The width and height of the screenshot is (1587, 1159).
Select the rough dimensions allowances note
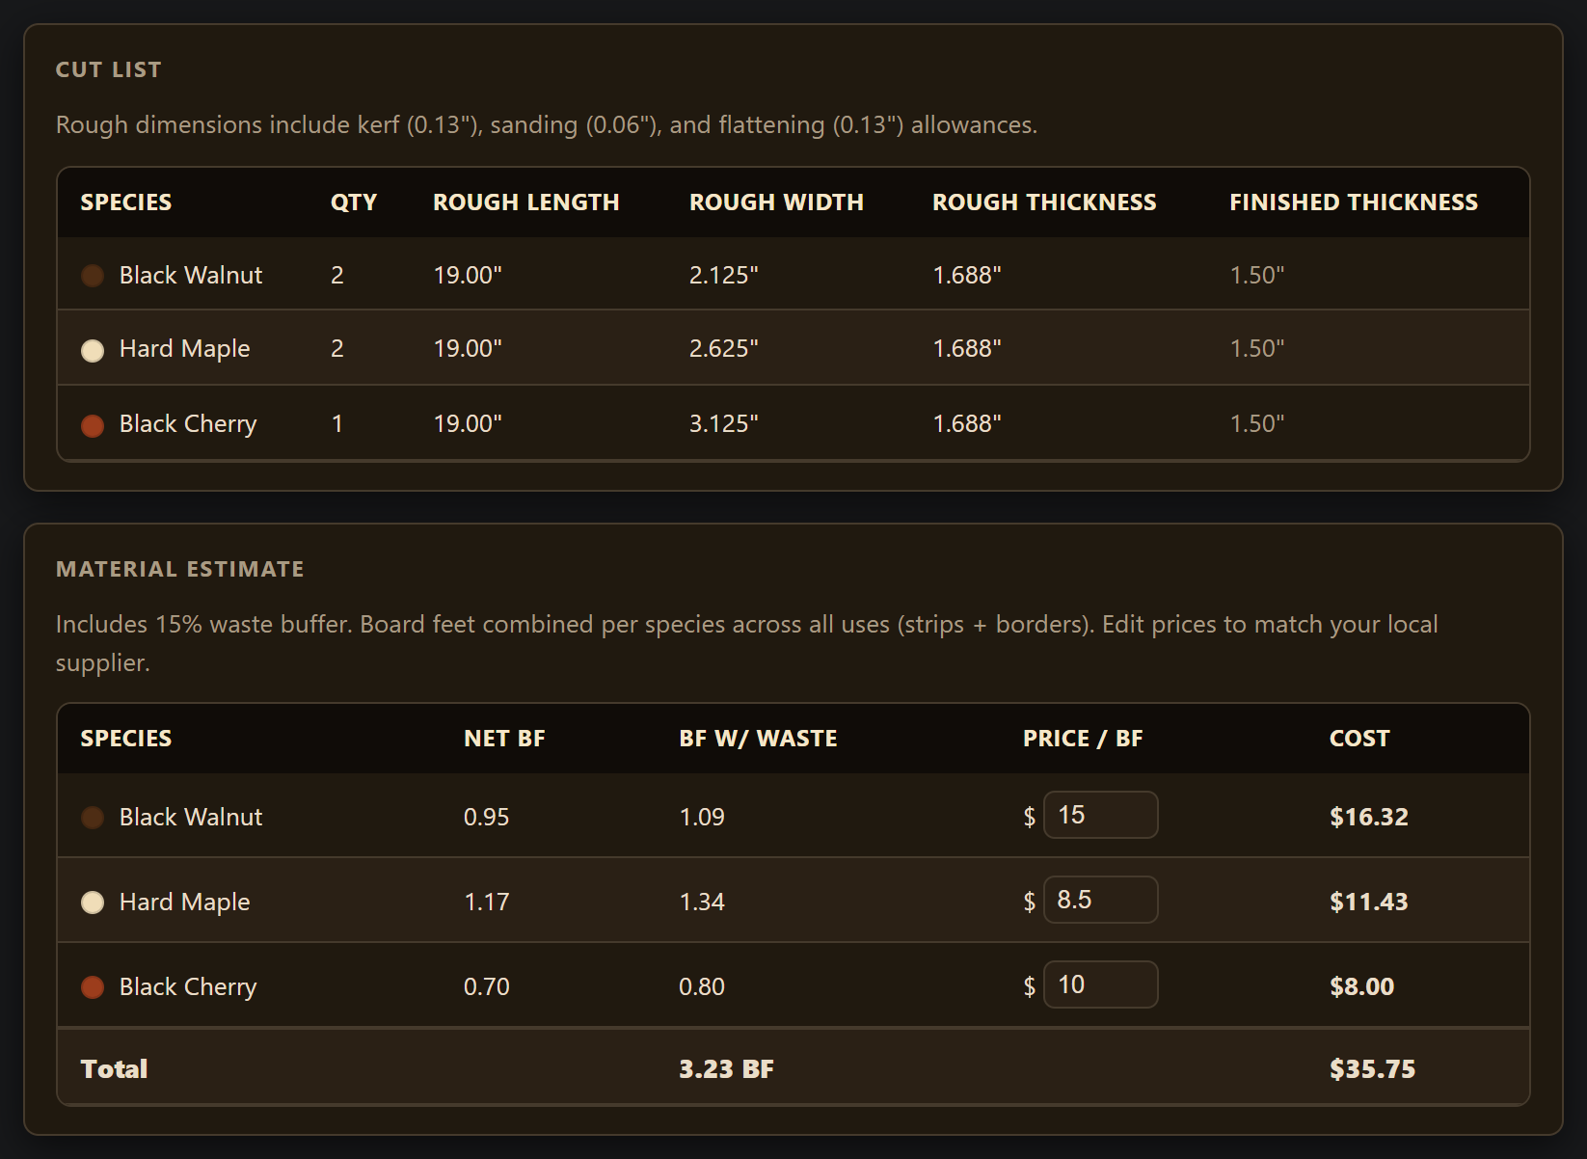(x=547, y=124)
